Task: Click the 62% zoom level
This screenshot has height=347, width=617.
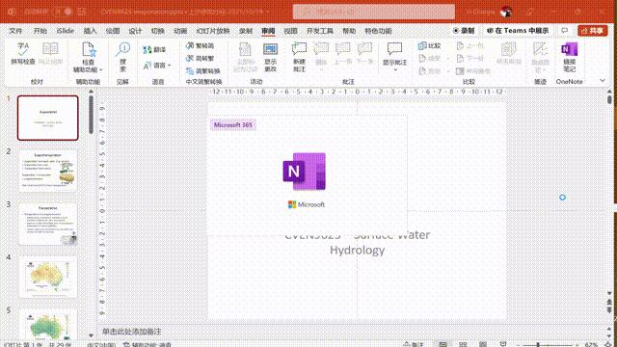Action: (x=591, y=345)
